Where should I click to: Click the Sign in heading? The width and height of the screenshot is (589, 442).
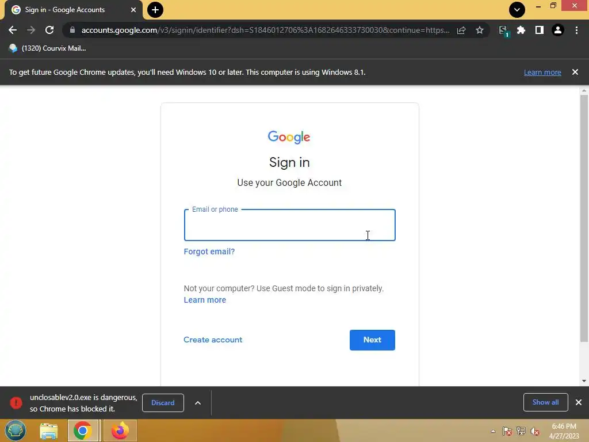[x=289, y=162]
